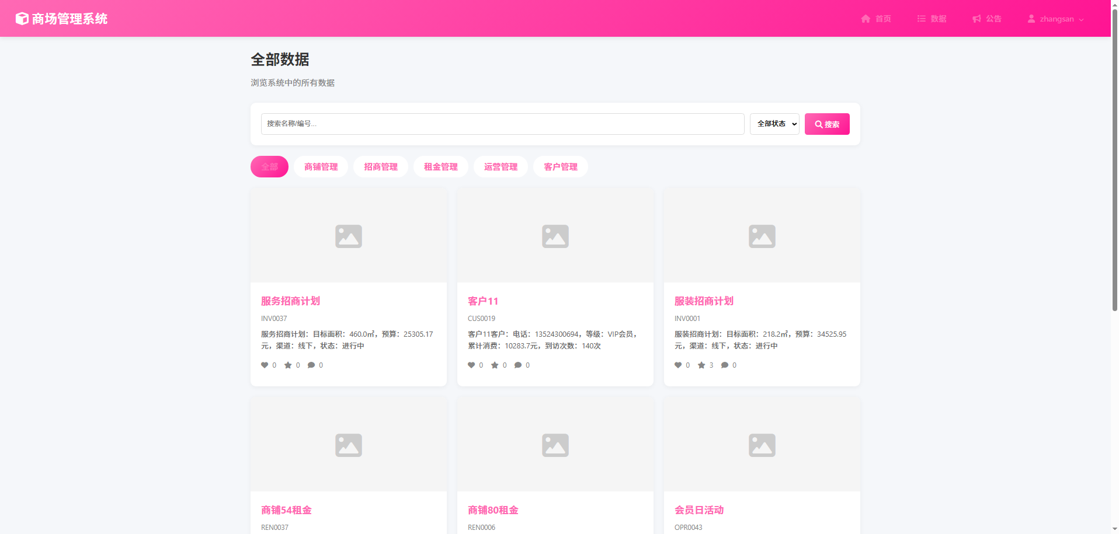Focus the 搜索名称/编号 search field

pyautogui.click(x=502, y=124)
